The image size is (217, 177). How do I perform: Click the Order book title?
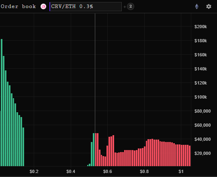[x=18, y=6]
